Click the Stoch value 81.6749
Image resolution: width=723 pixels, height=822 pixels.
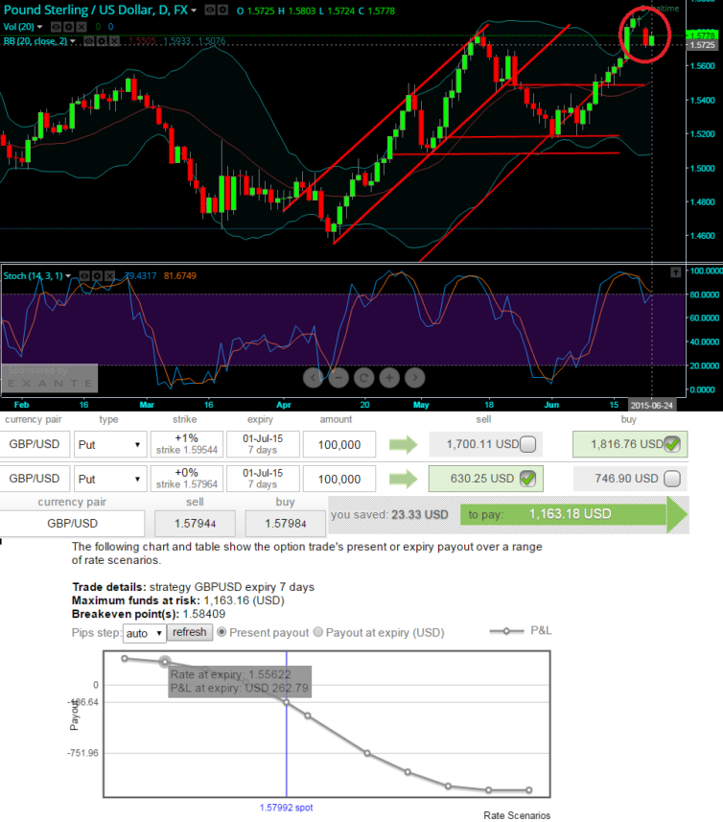(179, 275)
